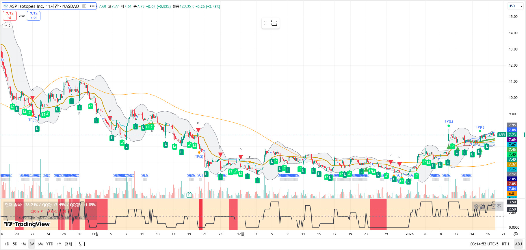Click the floating toolbar settings icon
Image resolution: width=526 pixels, height=250 pixels.
coord(274,23)
